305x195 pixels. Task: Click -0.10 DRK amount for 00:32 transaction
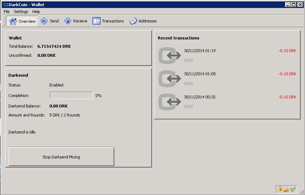[x=288, y=97]
